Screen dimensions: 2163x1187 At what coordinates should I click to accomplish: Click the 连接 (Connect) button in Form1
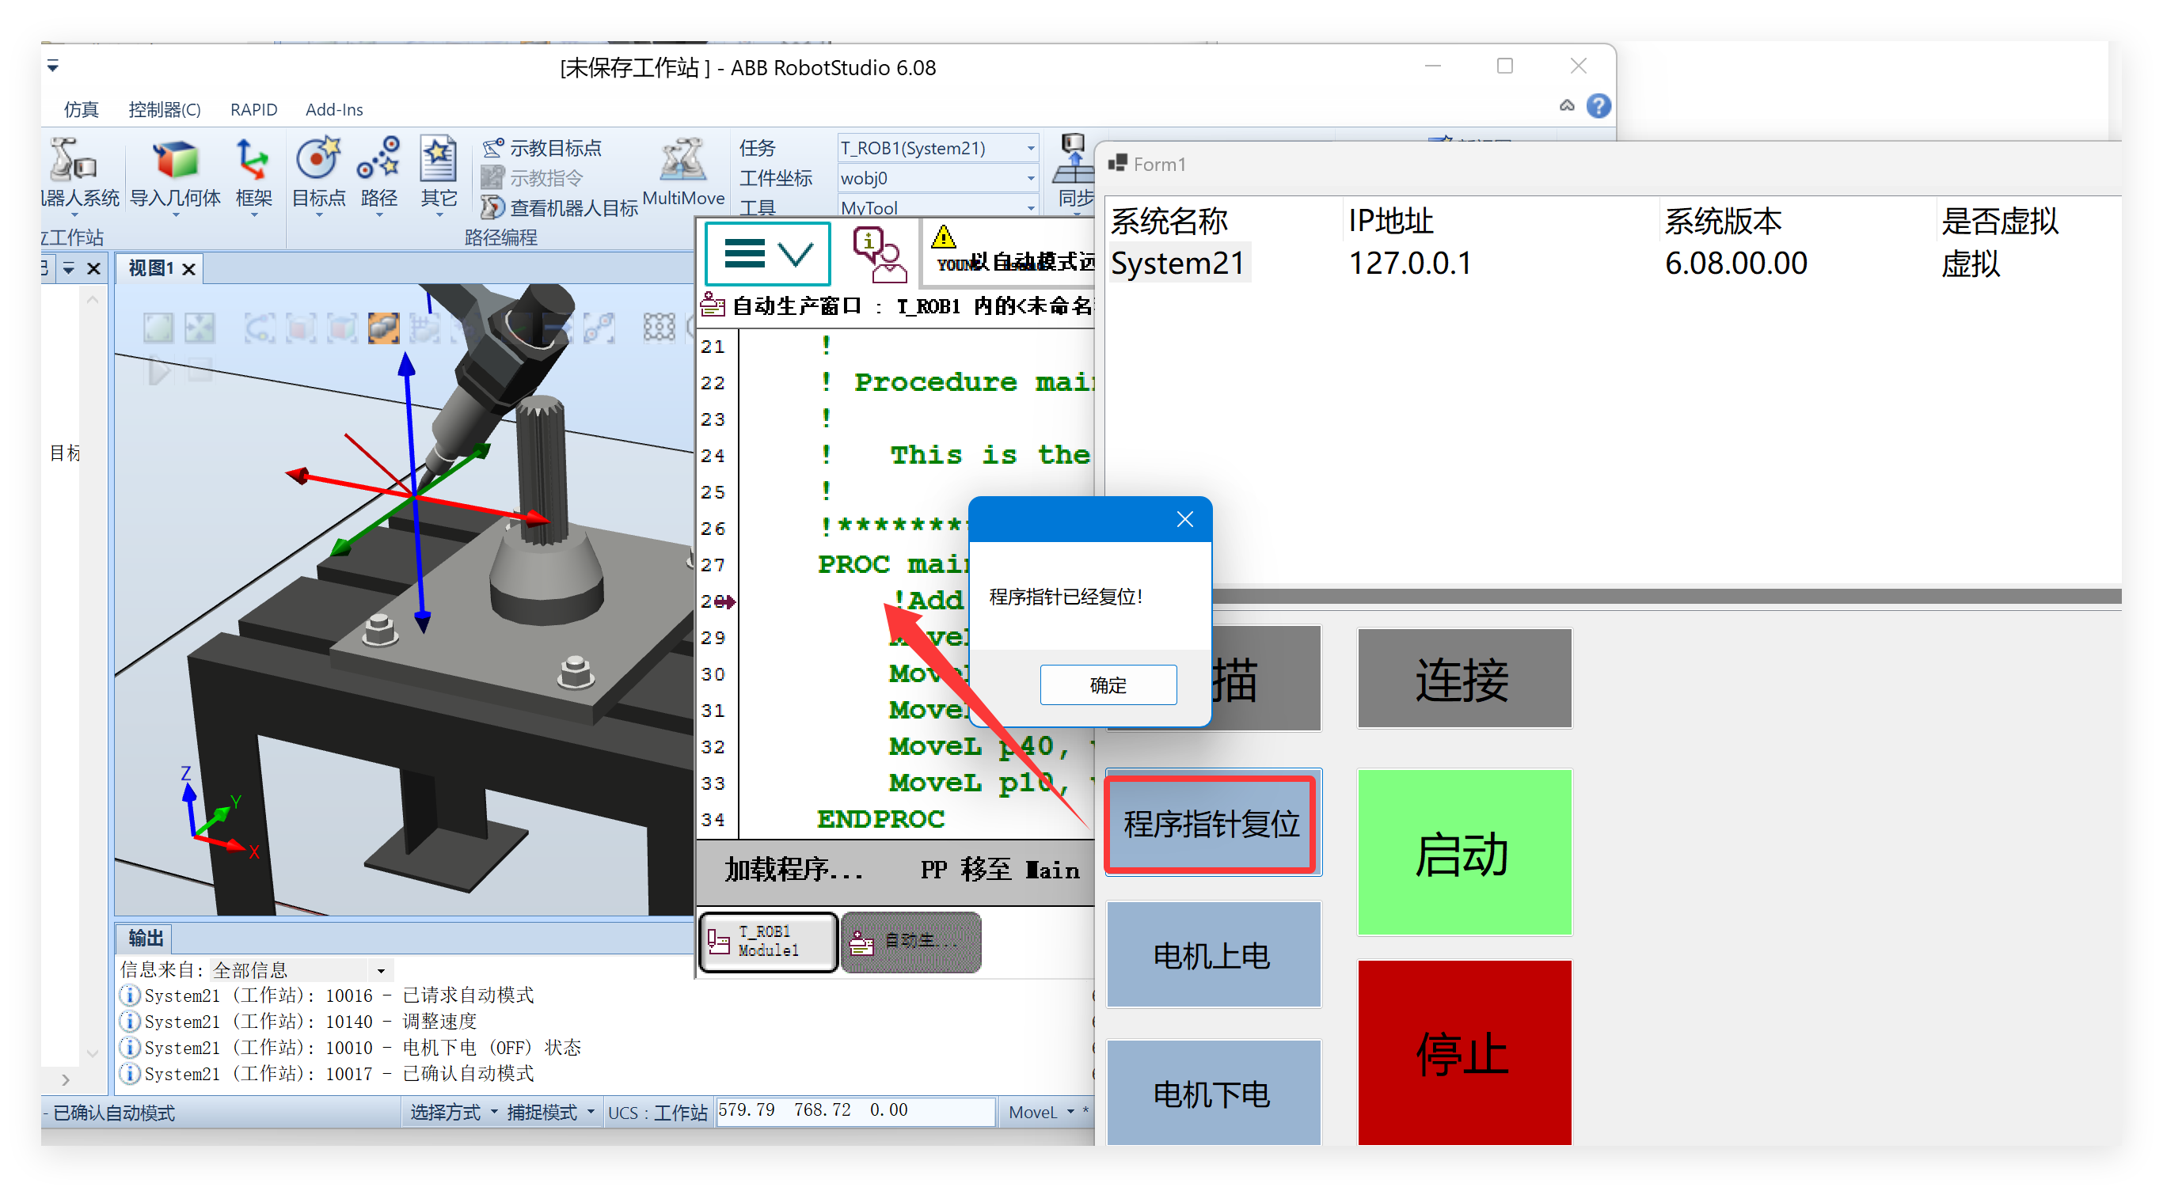(1464, 678)
